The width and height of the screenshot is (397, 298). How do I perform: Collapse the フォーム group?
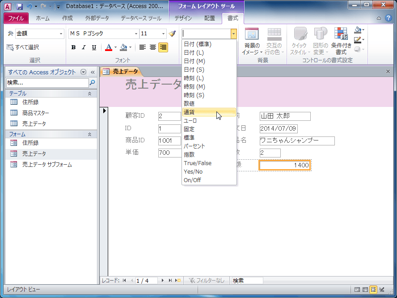89,135
